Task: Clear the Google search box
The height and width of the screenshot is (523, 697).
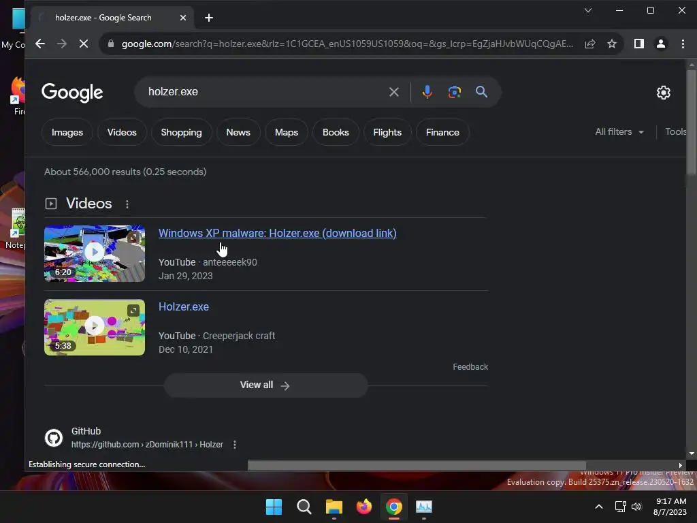Action: (394, 92)
